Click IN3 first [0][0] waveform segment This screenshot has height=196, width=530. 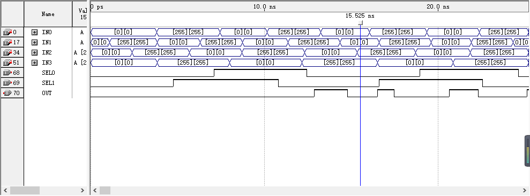click(124, 62)
